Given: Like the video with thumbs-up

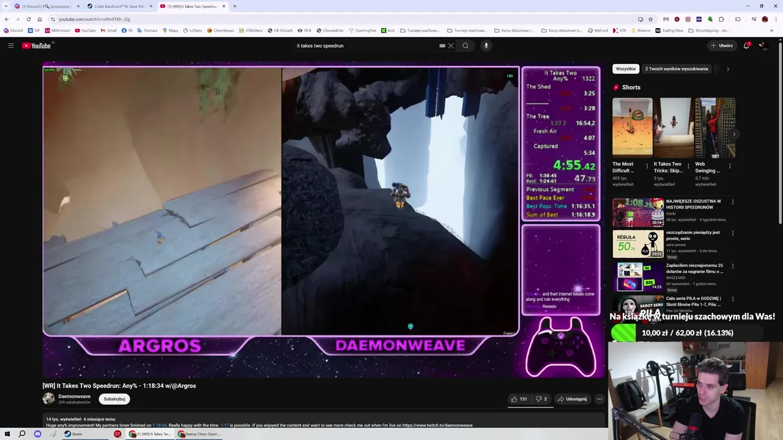Looking at the screenshot, I should (x=519, y=399).
